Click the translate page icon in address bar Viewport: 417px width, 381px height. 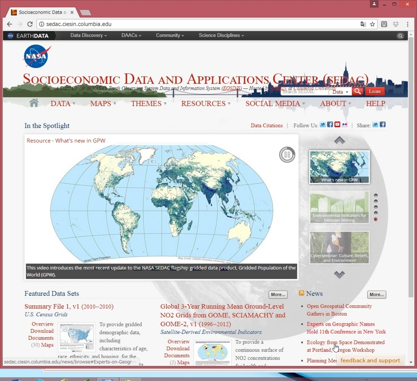pos(363,24)
